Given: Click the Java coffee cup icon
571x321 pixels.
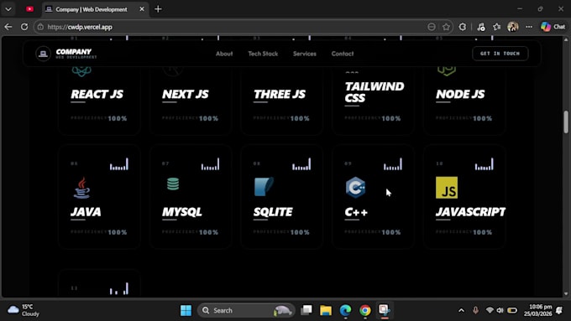Looking at the screenshot, I should coord(81,188).
